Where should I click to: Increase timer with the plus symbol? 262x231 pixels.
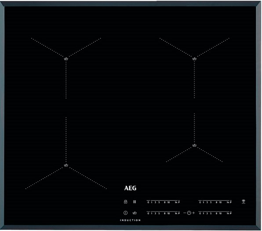tap(193, 213)
